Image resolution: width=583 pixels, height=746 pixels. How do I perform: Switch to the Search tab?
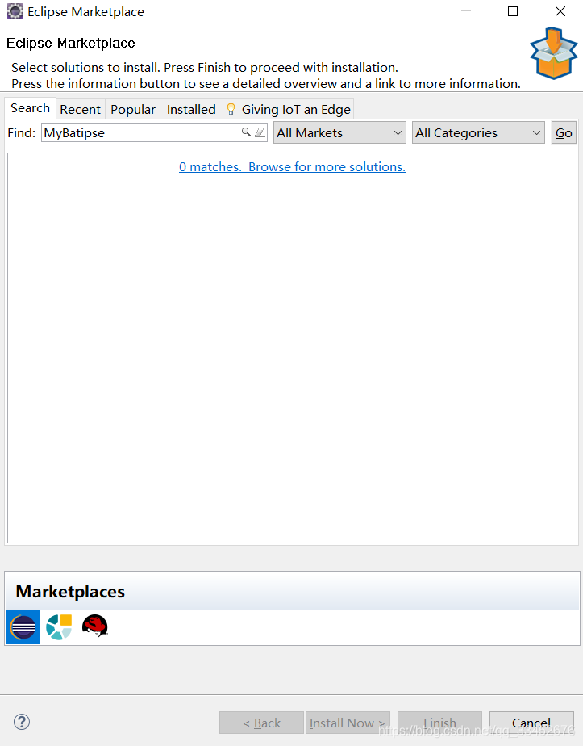[x=31, y=108]
